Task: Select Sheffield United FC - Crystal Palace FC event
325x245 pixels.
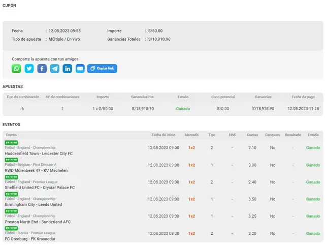Action: pos(40,188)
